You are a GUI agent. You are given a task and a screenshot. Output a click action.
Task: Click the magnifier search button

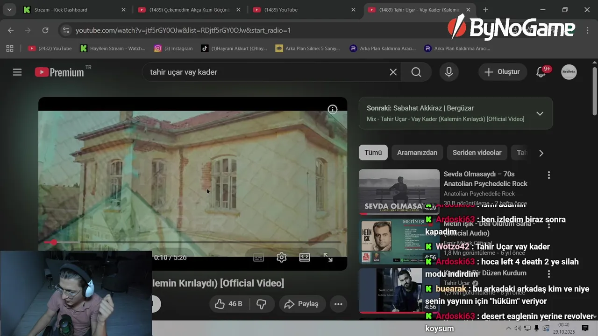pyautogui.click(x=416, y=72)
